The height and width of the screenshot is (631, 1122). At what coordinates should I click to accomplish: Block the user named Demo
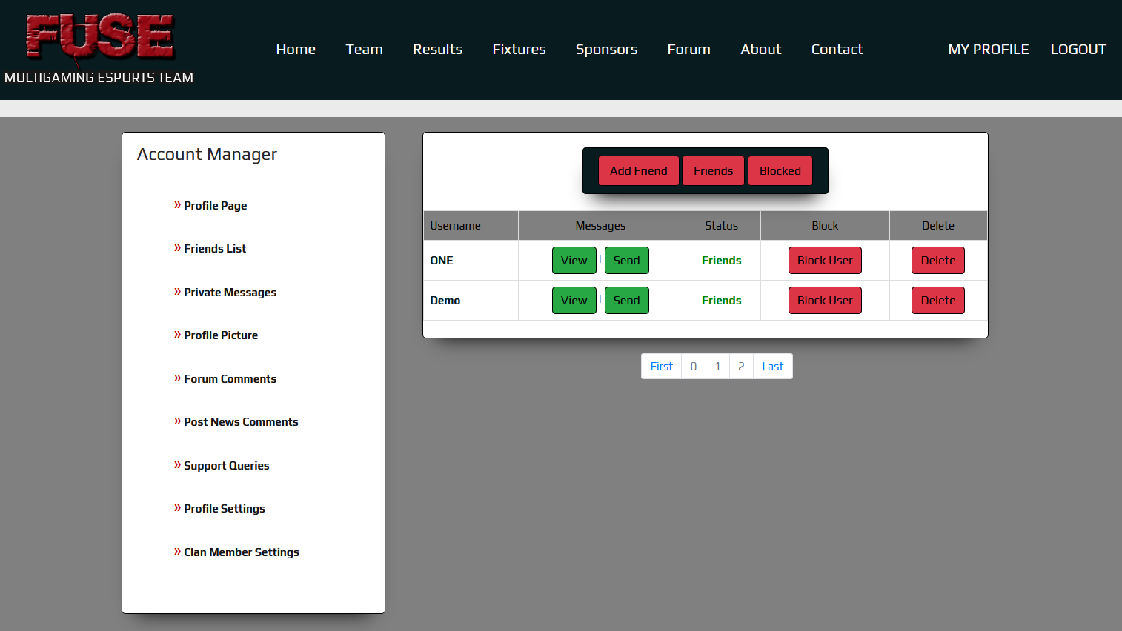pos(824,301)
